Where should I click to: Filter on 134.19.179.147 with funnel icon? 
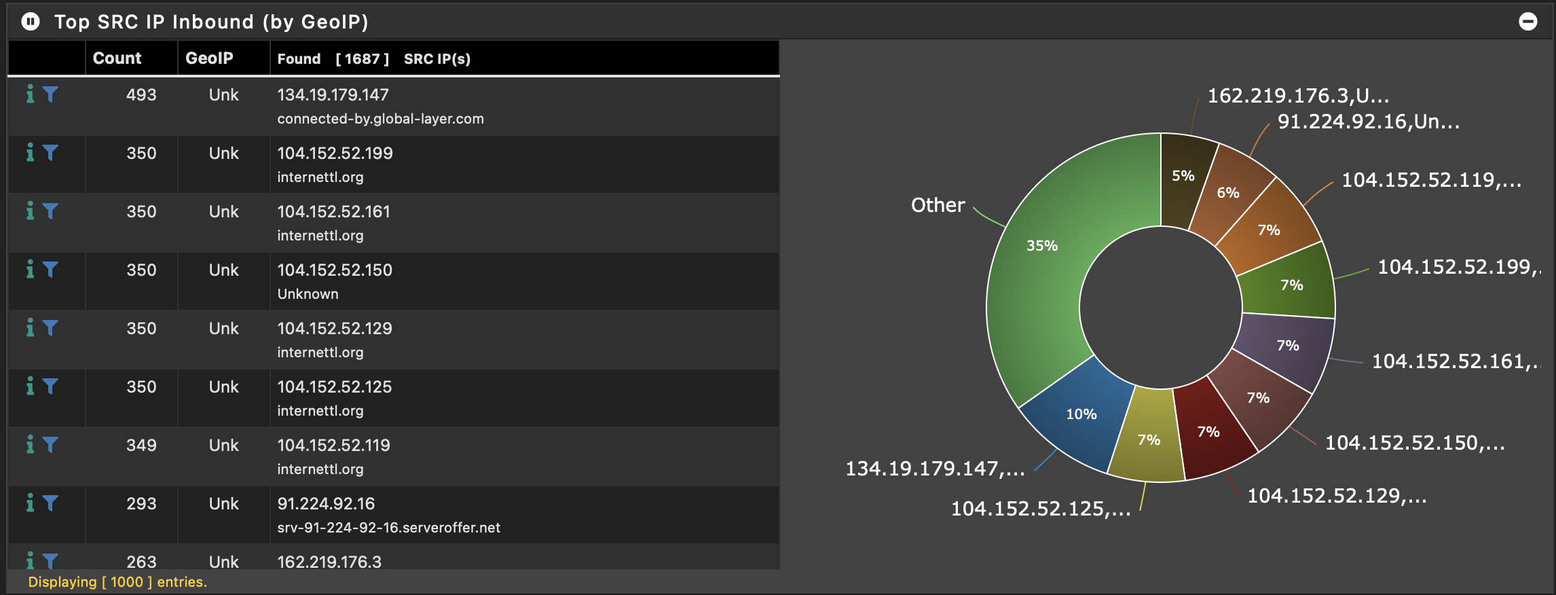click(50, 94)
